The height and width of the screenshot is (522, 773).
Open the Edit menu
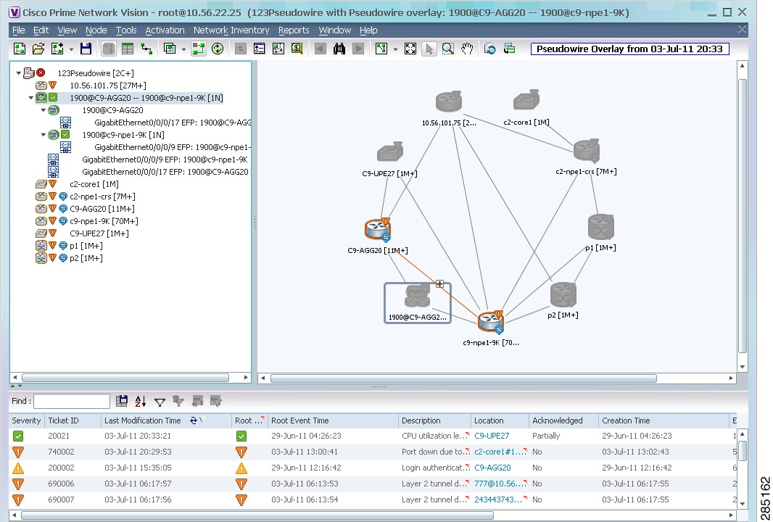pyautogui.click(x=41, y=30)
